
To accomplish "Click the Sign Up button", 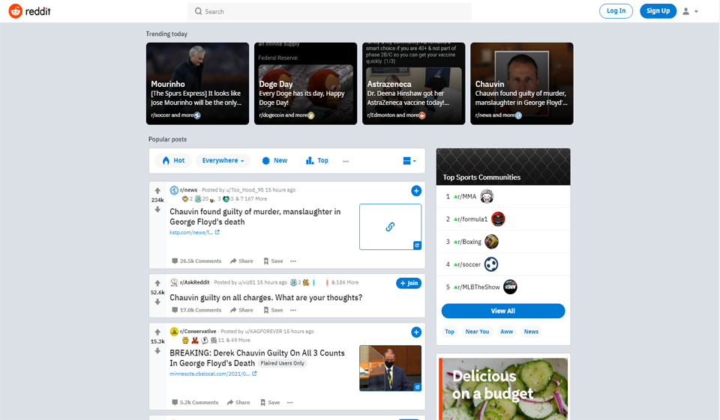I will 658,11.
